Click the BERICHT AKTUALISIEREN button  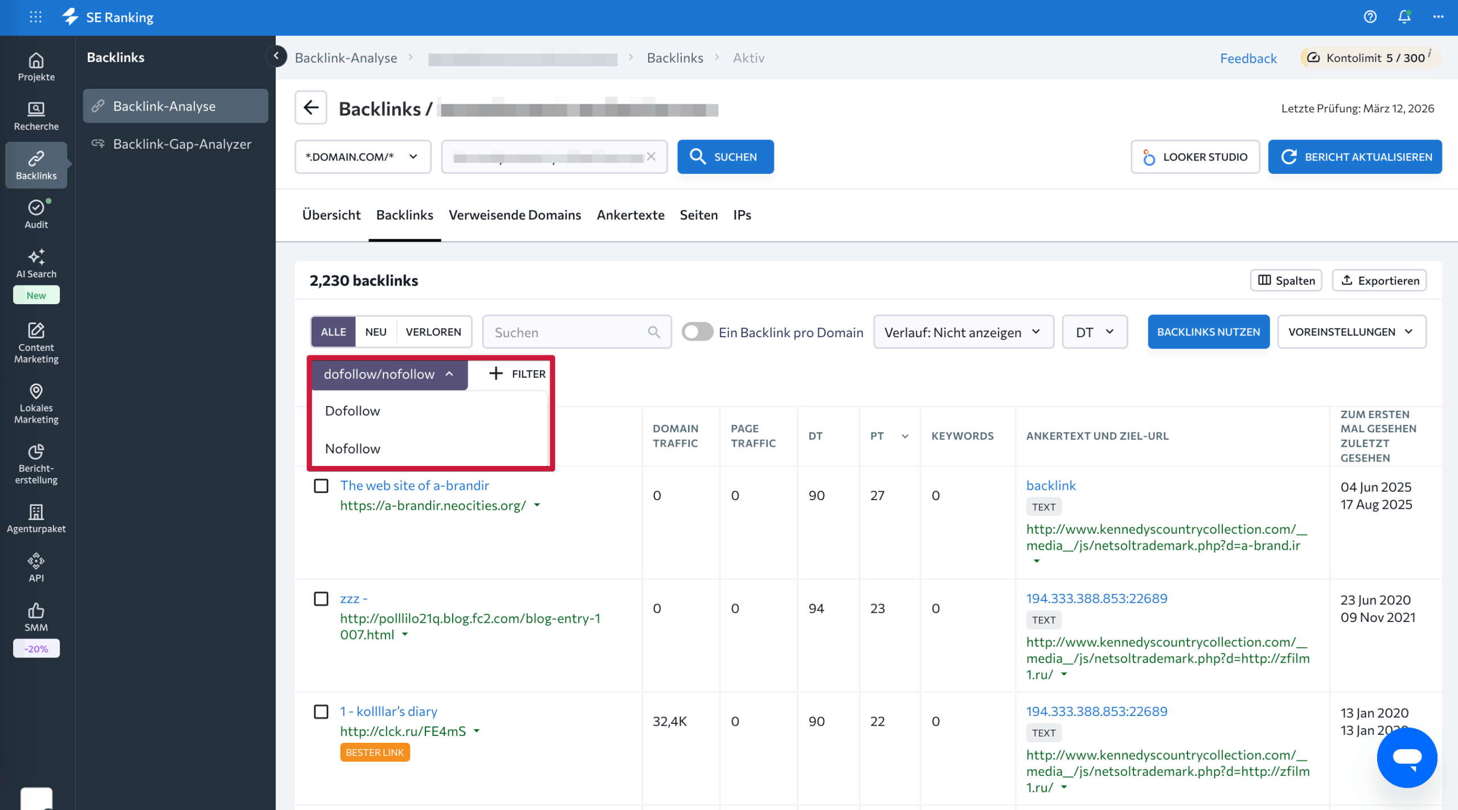(1355, 157)
